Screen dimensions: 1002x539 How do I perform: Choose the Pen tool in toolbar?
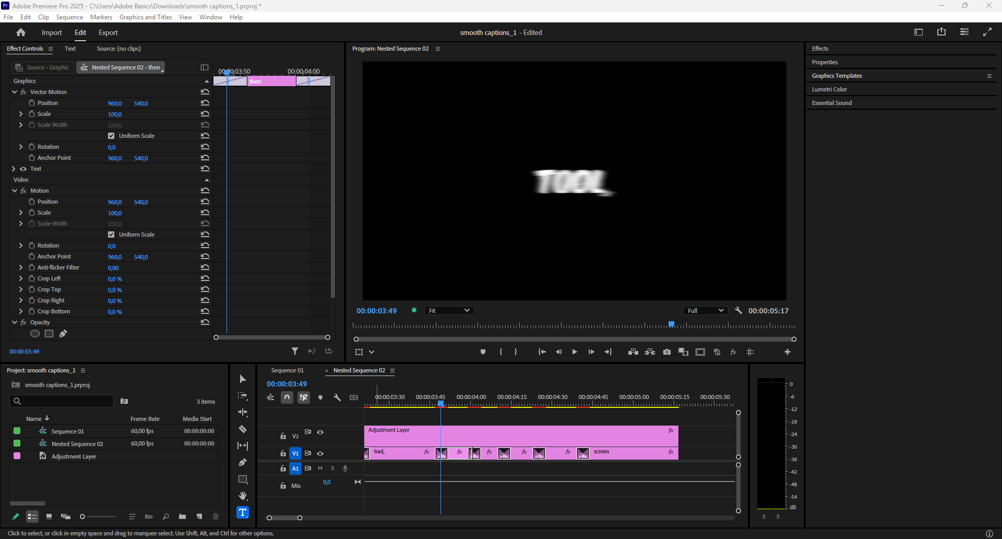pyautogui.click(x=243, y=462)
